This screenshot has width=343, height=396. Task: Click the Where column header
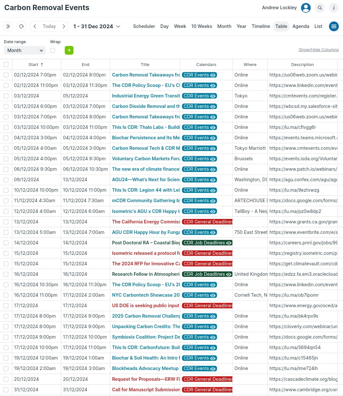pyautogui.click(x=250, y=64)
